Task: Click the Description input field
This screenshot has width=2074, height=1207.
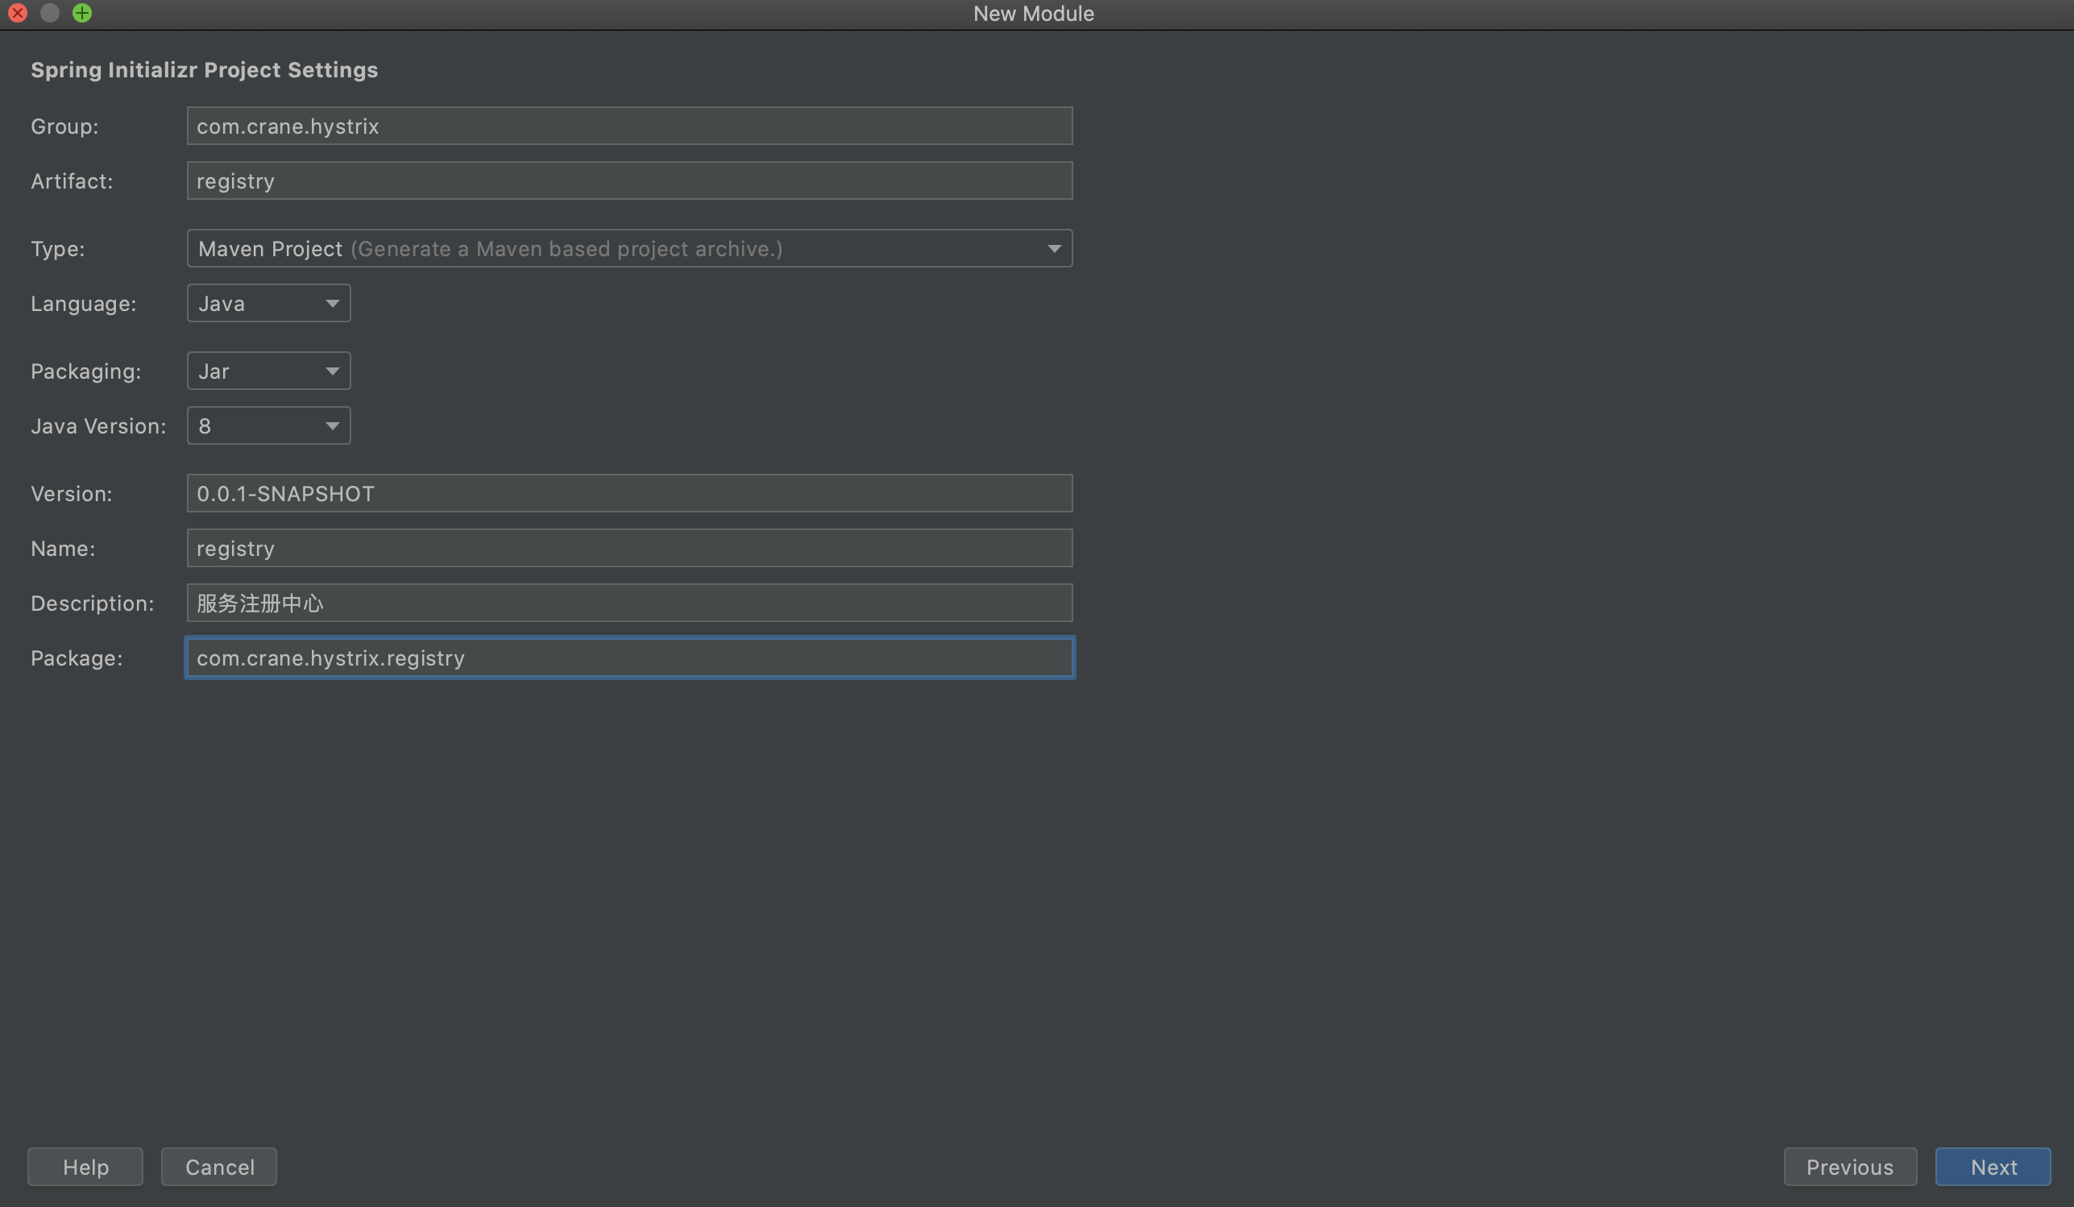Action: pyautogui.click(x=628, y=603)
